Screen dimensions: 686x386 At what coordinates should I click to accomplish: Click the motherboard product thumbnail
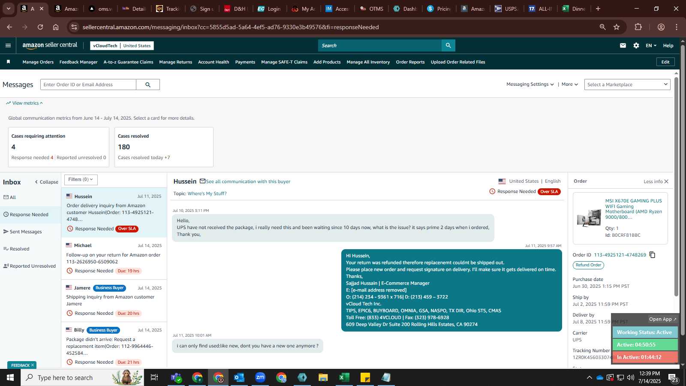(x=589, y=218)
